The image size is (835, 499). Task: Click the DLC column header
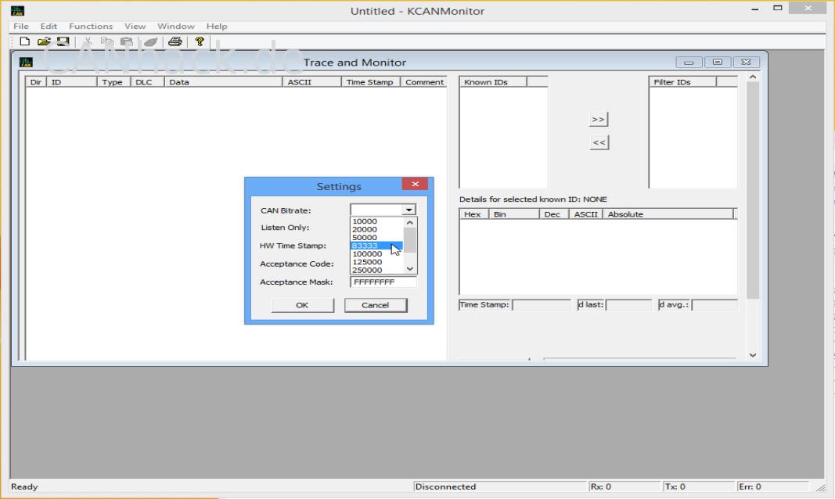(x=147, y=82)
